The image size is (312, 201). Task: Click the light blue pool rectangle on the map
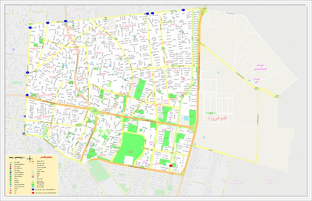pyautogui.click(x=187, y=118)
